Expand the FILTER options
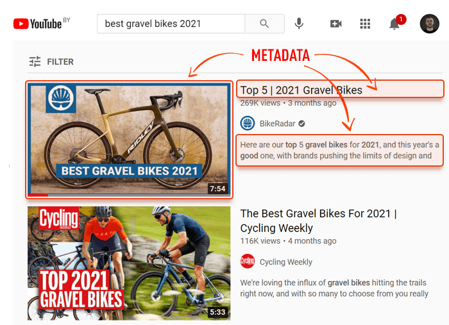 51,62
